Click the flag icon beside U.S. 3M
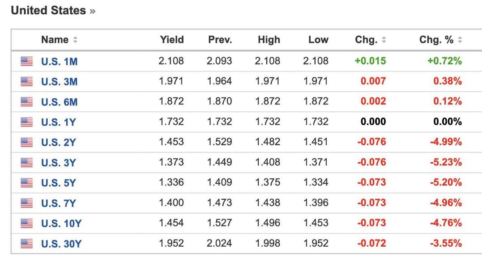482x261 pixels. 27,81
